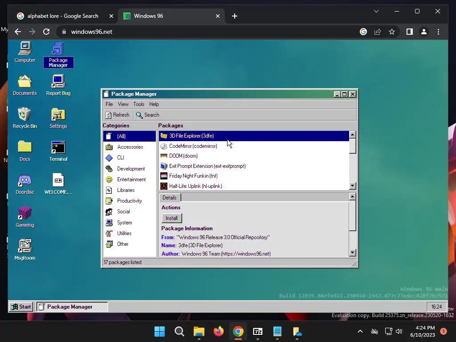Select the Social category

click(130, 212)
